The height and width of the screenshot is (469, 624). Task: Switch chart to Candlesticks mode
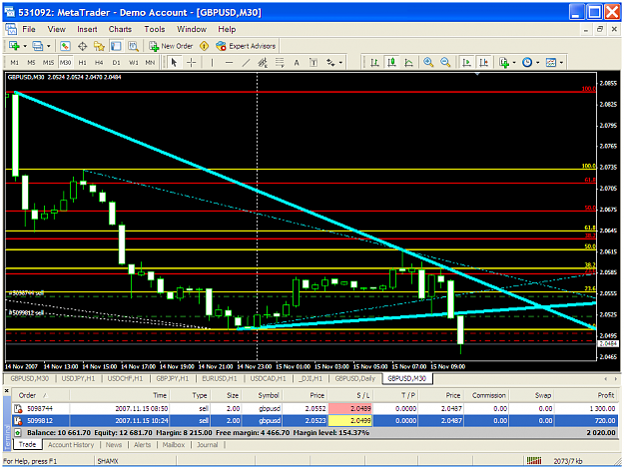[x=392, y=63]
